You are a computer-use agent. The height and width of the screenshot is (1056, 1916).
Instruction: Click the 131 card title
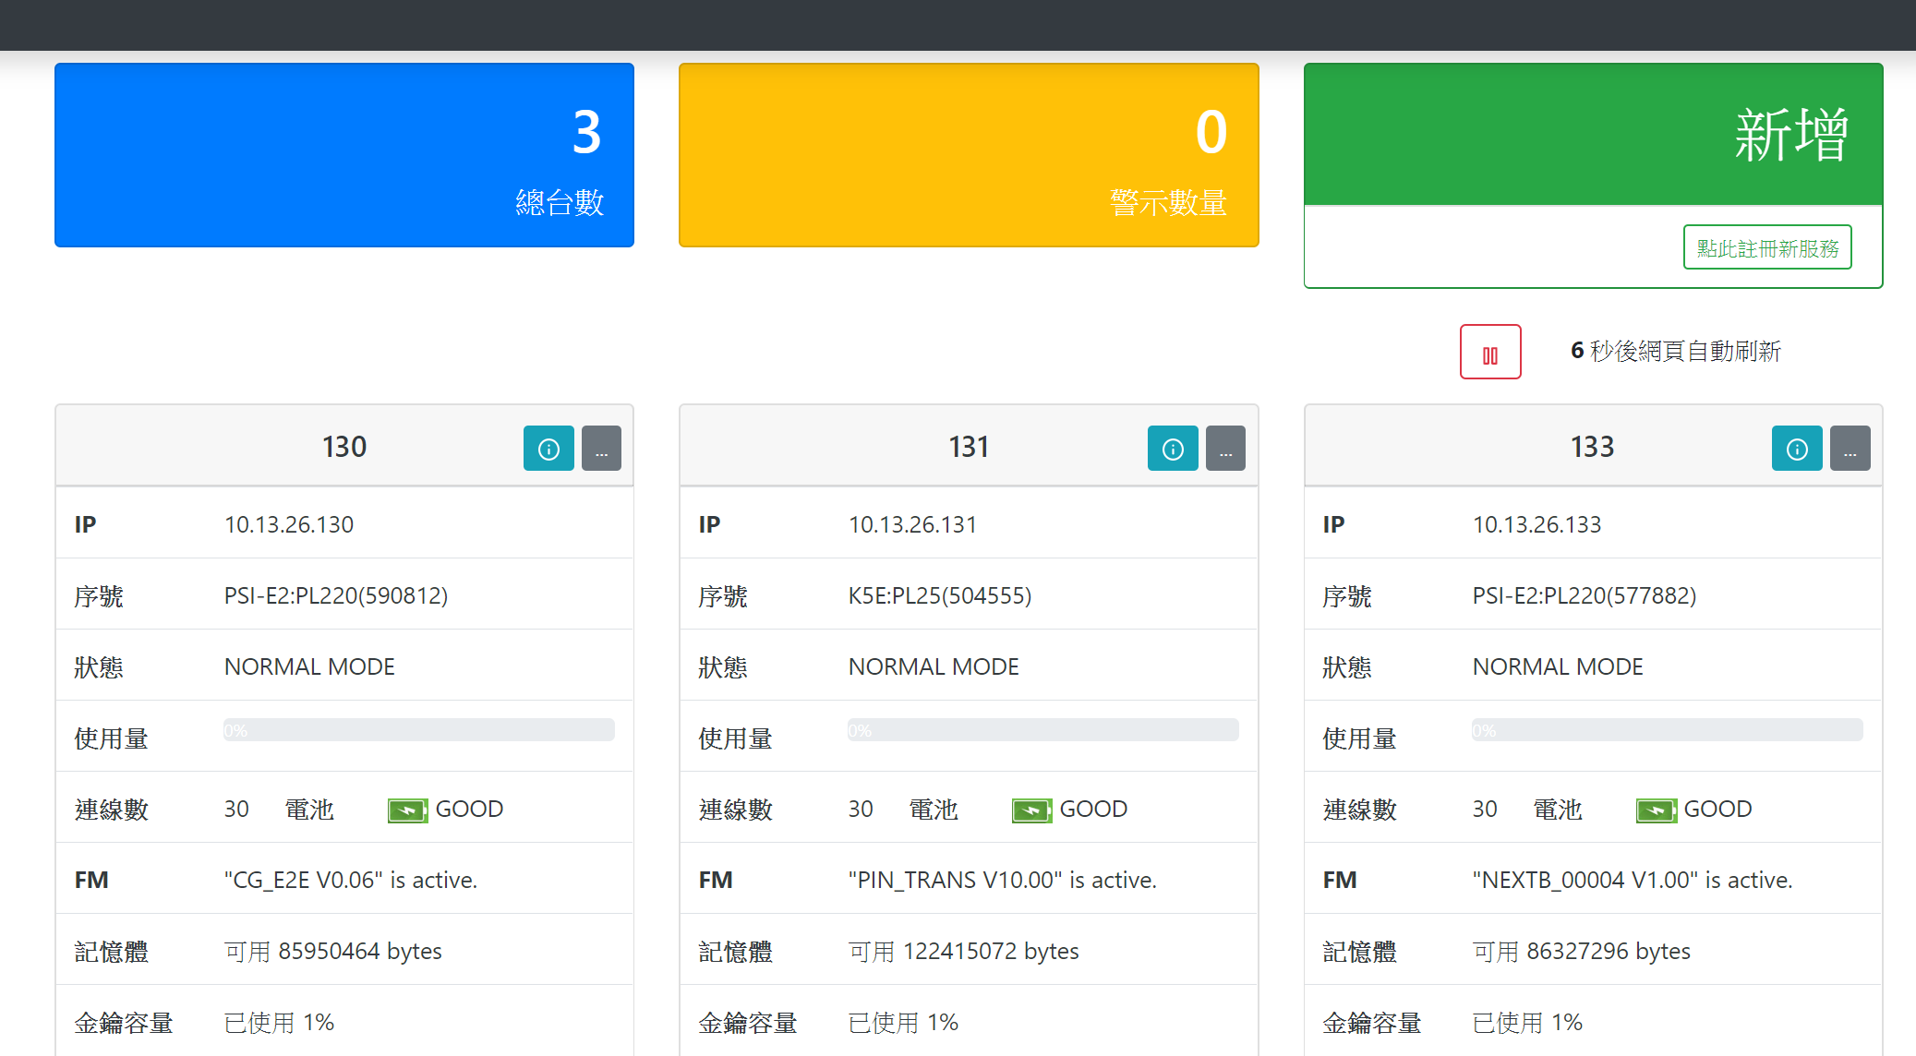tap(969, 447)
